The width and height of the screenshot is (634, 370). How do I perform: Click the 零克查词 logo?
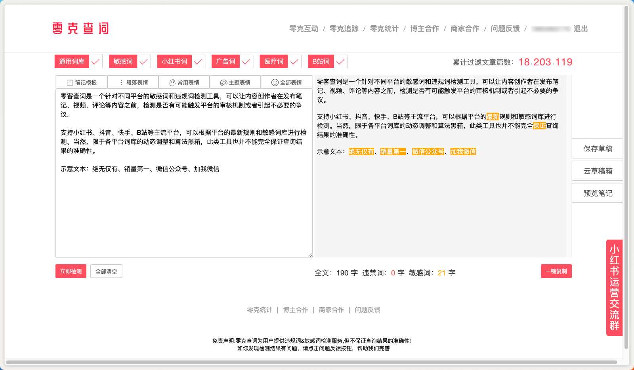[x=80, y=28]
